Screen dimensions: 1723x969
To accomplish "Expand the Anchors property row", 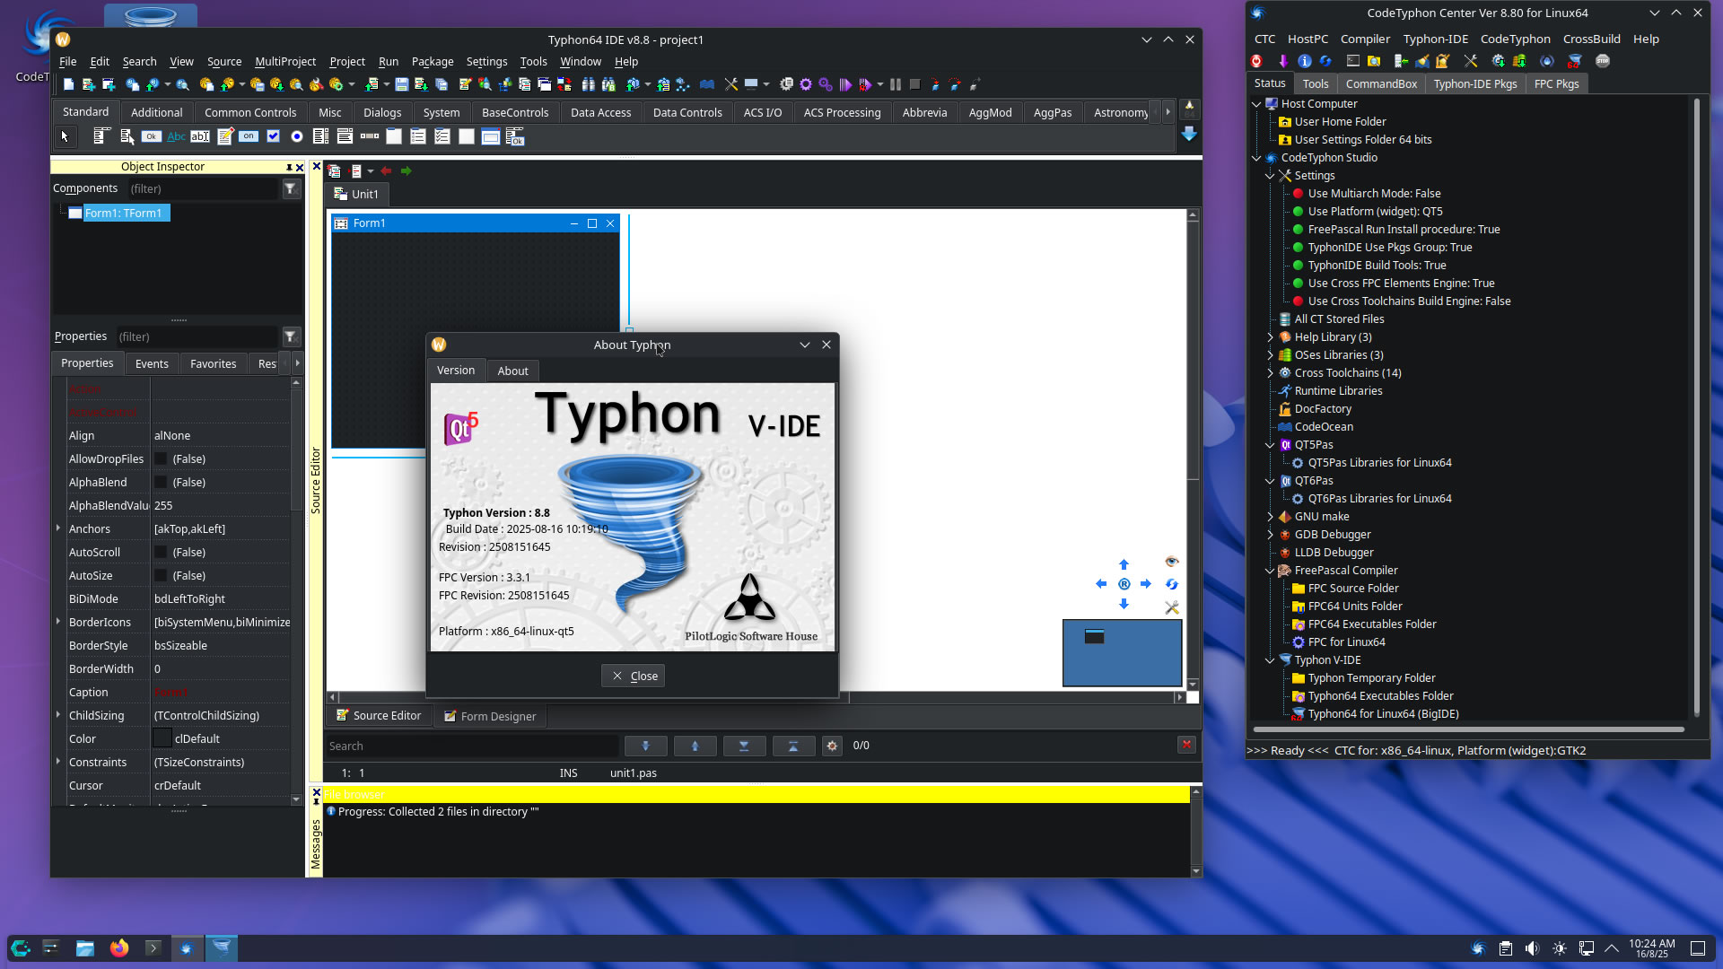I will (58, 528).
